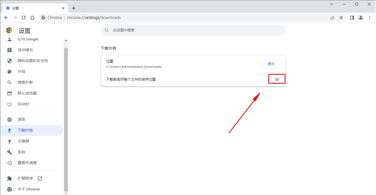Open 您与 Google in sidebar
This screenshot has height=195, width=376.
[x=28, y=39]
